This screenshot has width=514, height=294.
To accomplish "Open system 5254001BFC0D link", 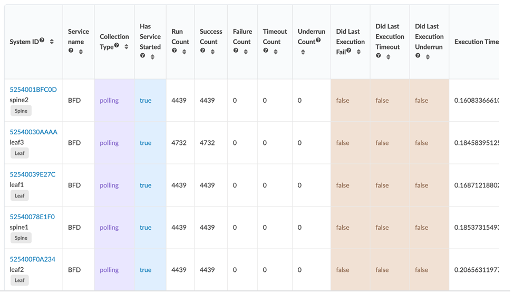I will point(33,90).
